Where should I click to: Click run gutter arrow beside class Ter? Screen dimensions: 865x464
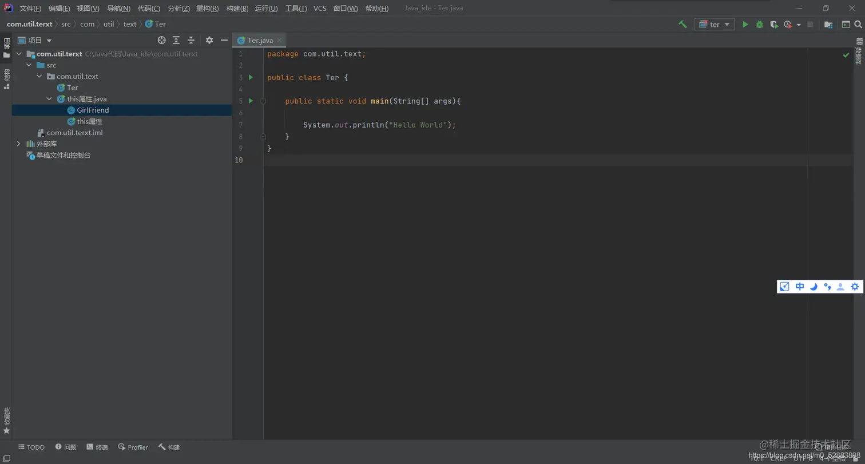pos(251,77)
